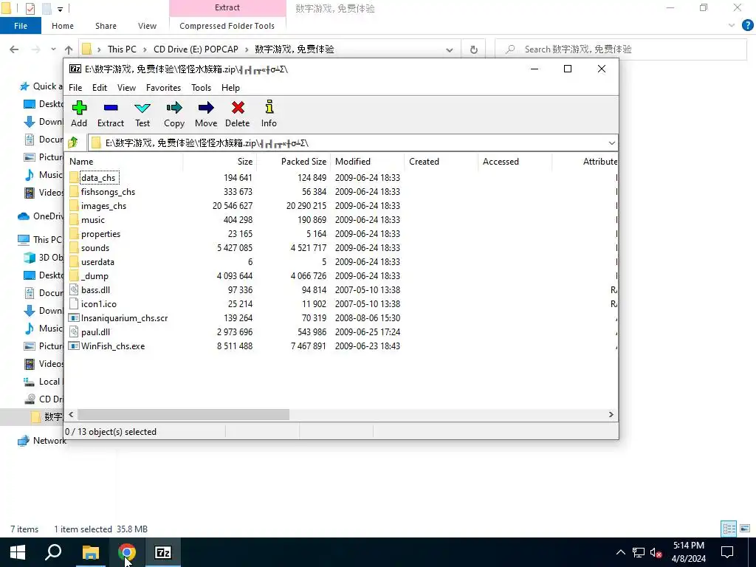Sort by the Modified column header
This screenshot has width=756, height=567.
(x=368, y=162)
